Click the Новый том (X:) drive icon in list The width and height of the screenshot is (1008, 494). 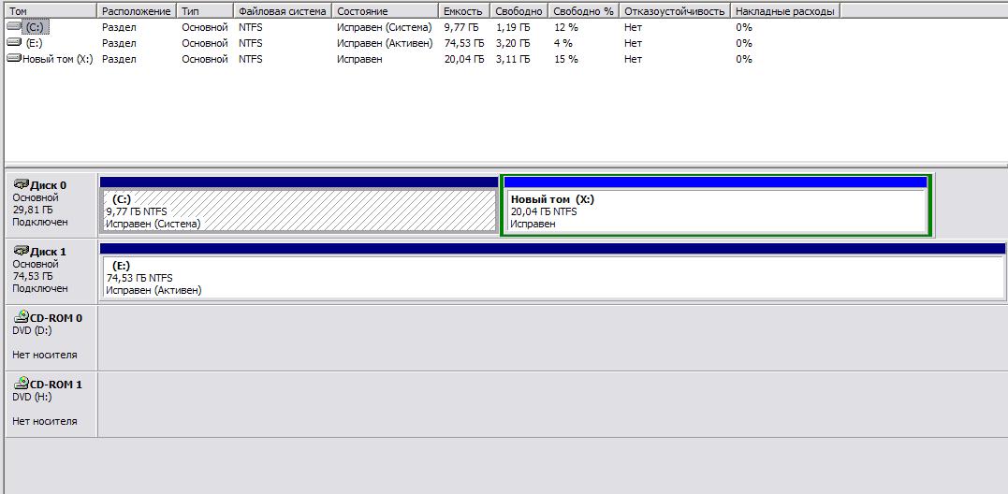pyautogui.click(x=13, y=58)
